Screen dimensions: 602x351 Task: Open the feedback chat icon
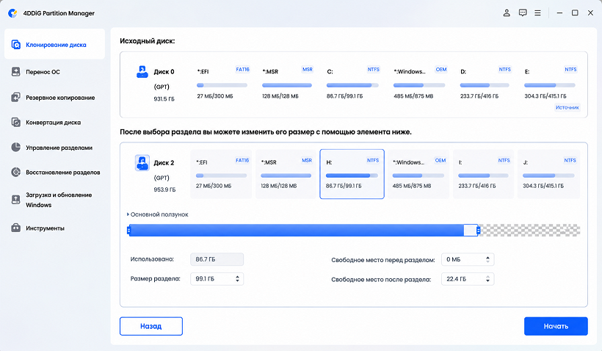pyautogui.click(x=523, y=12)
